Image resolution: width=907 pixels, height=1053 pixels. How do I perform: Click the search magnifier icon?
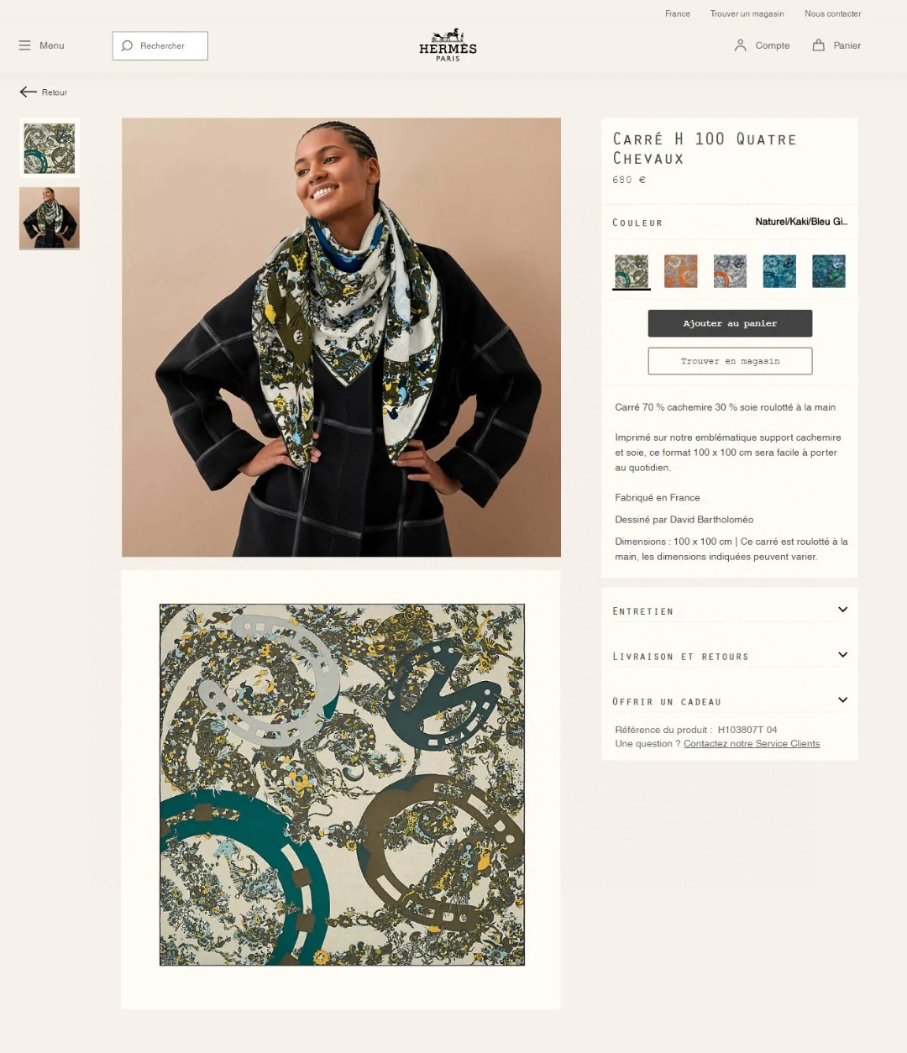127,45
